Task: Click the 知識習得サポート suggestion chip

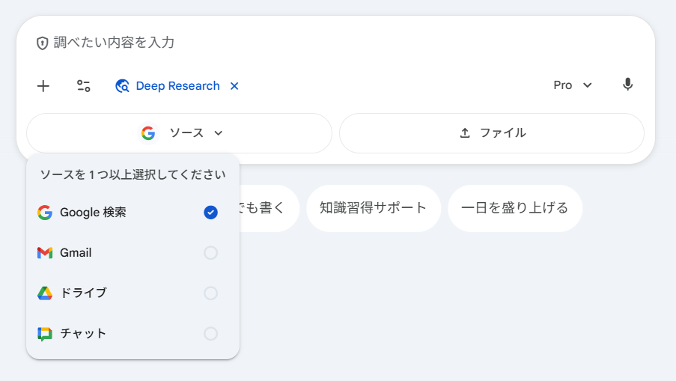Action: pyautogui.click(x=373, y=208)
